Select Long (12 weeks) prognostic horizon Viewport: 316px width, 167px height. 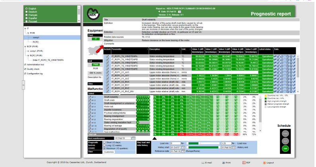pos(105,145)
